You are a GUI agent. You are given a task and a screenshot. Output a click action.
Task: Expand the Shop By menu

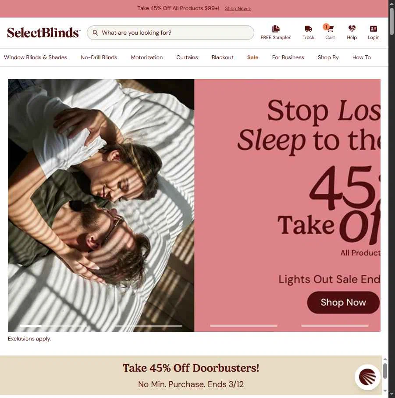click(328, 57)
